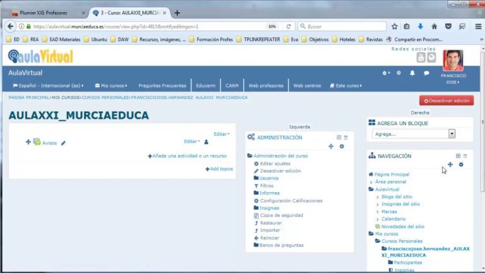Click the gear icon in Administración block
This screenshot has height=273, width=485.
[x=342, y=147]
